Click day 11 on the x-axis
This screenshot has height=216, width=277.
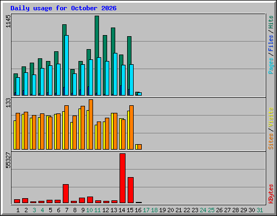click(x=97, y=210)
